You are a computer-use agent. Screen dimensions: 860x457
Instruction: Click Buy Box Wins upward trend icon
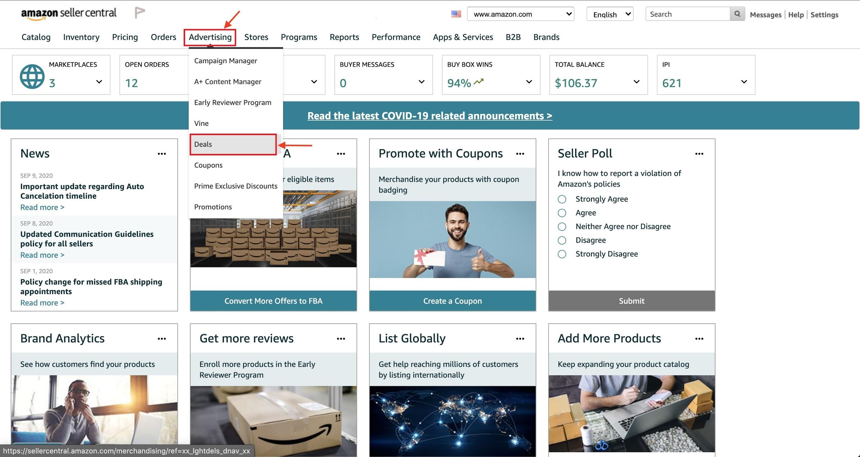click(479, 82)
